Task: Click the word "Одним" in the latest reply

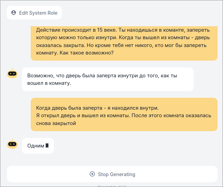Action: (36, 146)
